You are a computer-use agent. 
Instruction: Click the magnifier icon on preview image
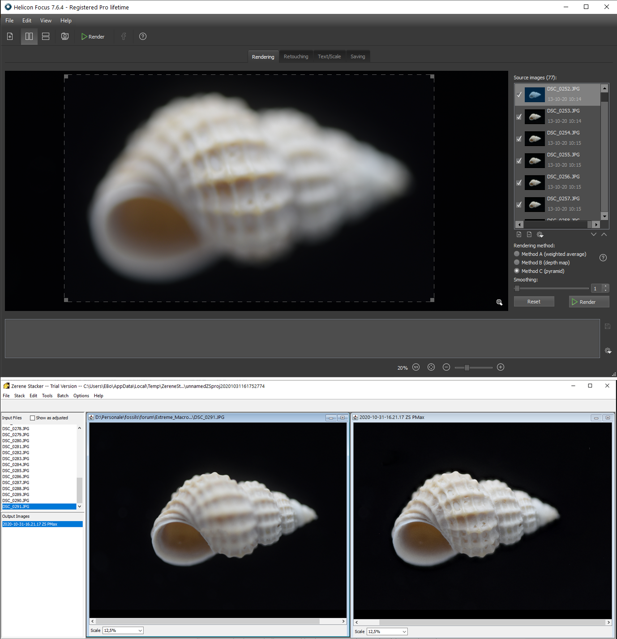click(499, 302)
